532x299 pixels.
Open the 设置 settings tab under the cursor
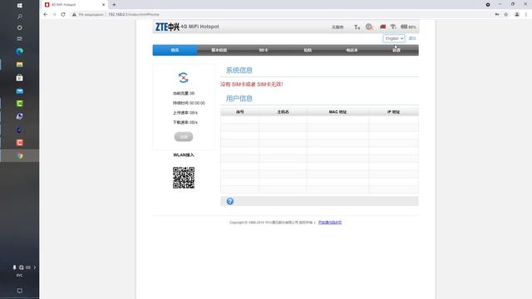pos(397,50)
